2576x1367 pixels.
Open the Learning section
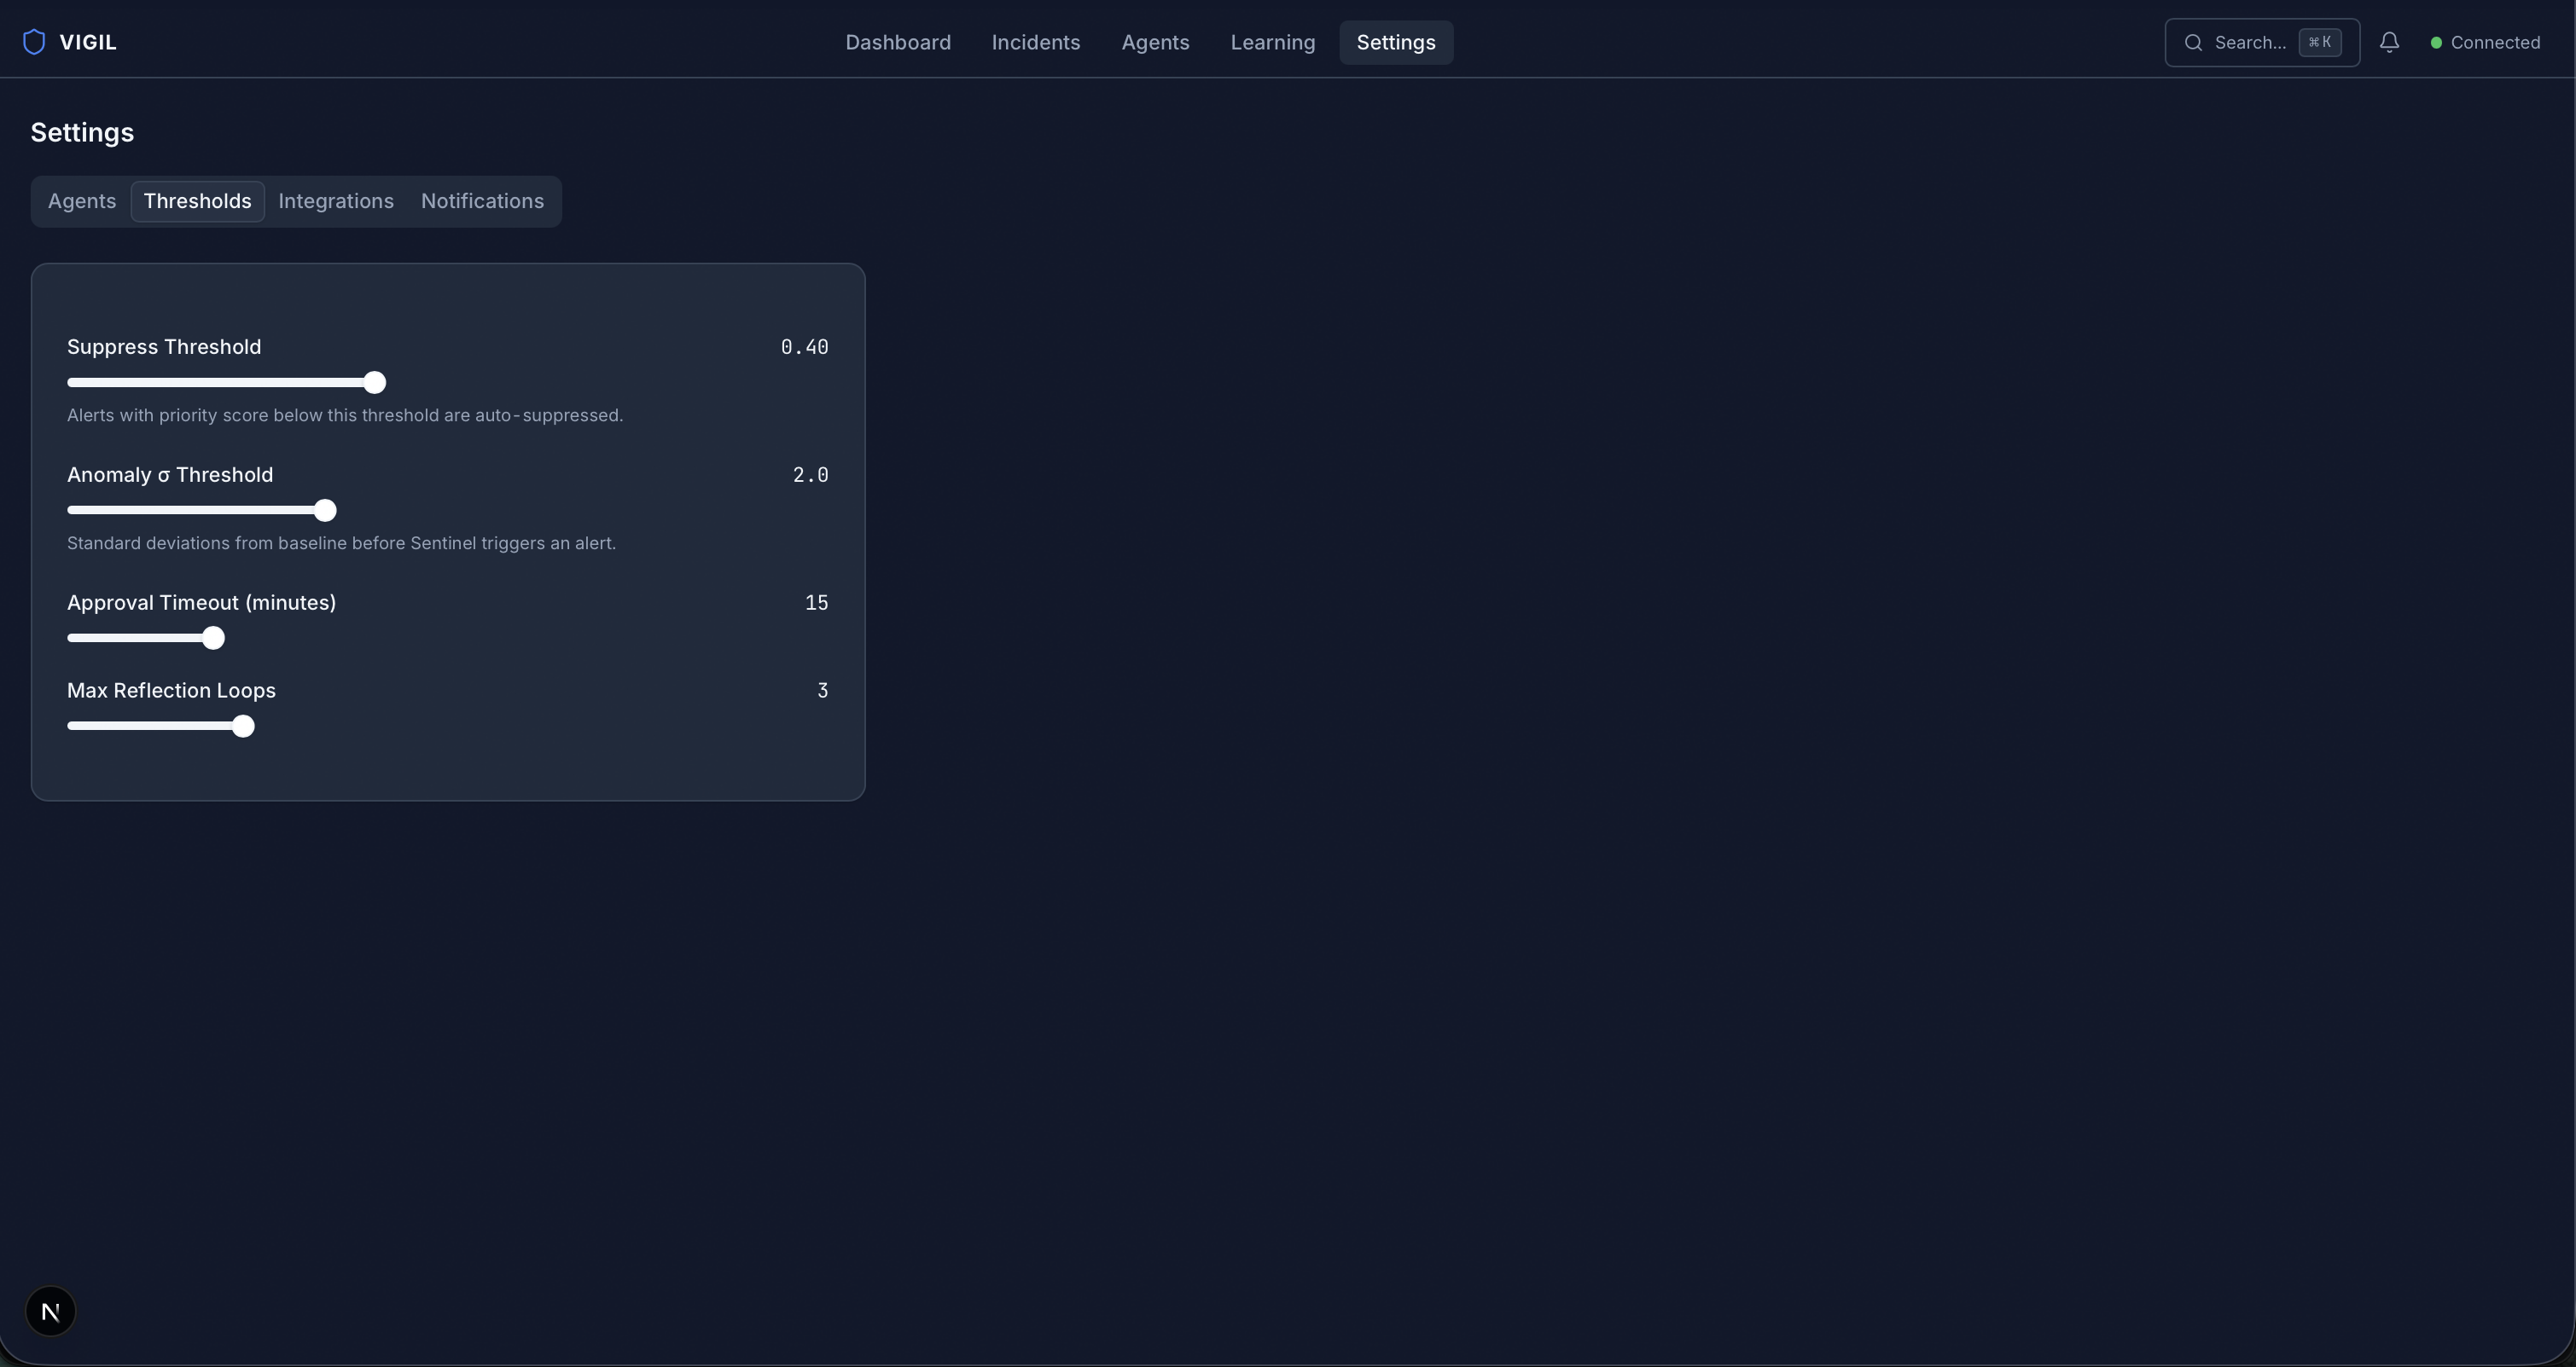tap(1272, 42)
